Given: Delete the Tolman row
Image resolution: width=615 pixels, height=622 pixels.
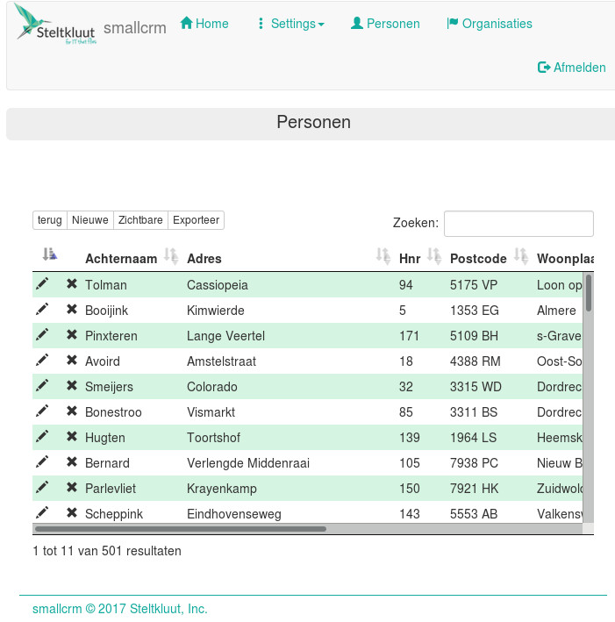Looking at the screenshot, I should pos(72,284).
